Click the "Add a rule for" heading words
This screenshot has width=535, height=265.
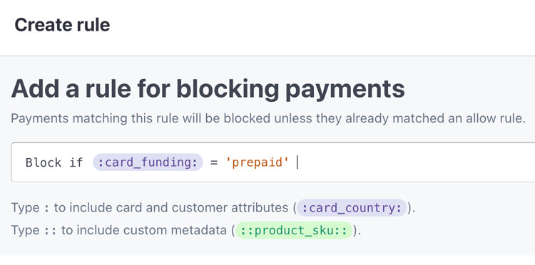pos(91,89)
